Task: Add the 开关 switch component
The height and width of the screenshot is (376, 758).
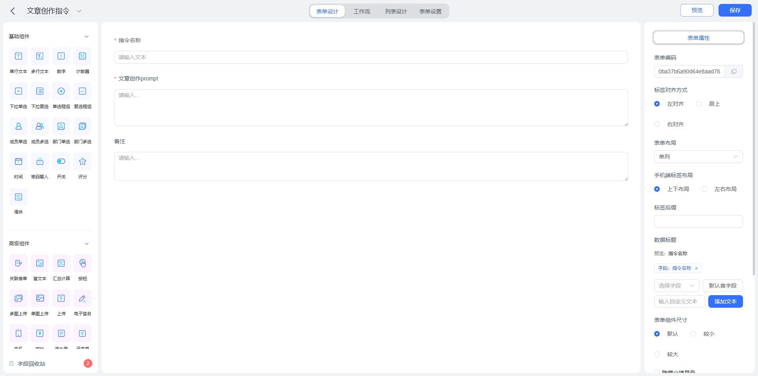Action: (61, 161)
